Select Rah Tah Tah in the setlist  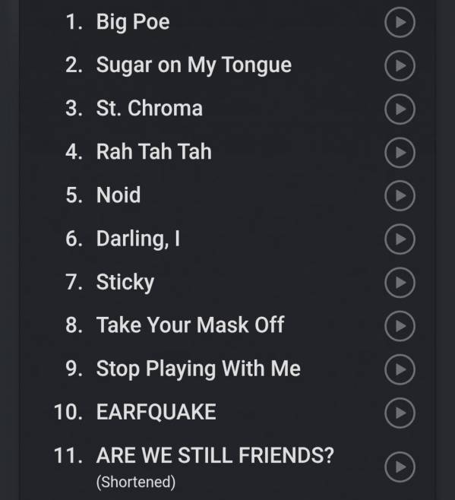pyautogui.click(x=154, y=151)
